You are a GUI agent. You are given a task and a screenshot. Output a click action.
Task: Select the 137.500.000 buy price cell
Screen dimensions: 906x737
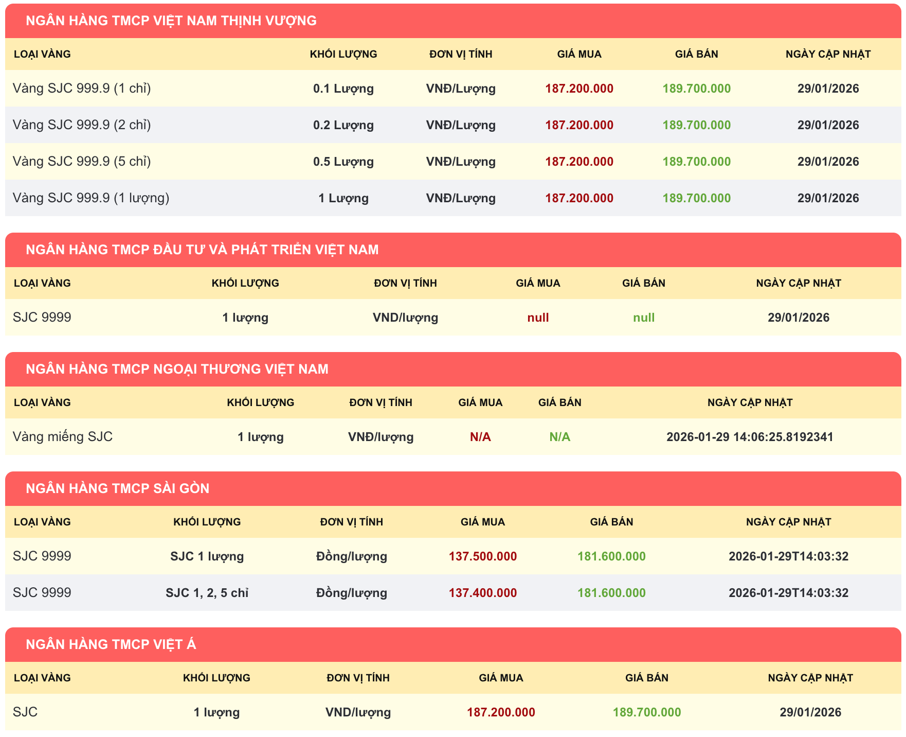click(x=482, y=556)
